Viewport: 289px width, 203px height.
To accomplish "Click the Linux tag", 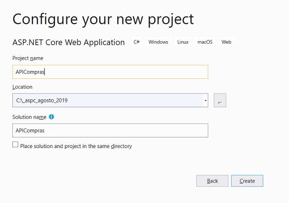I will [183, 42].
